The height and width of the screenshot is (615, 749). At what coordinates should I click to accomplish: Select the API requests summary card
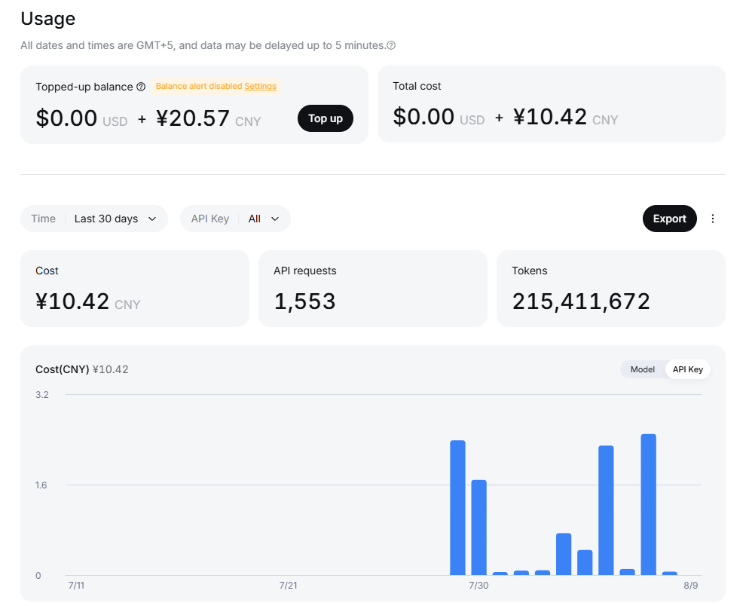point(372,289)
